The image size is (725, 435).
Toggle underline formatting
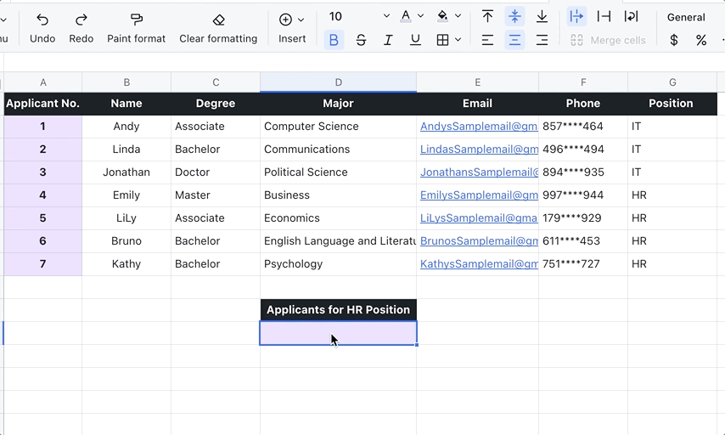coord(415,40)
